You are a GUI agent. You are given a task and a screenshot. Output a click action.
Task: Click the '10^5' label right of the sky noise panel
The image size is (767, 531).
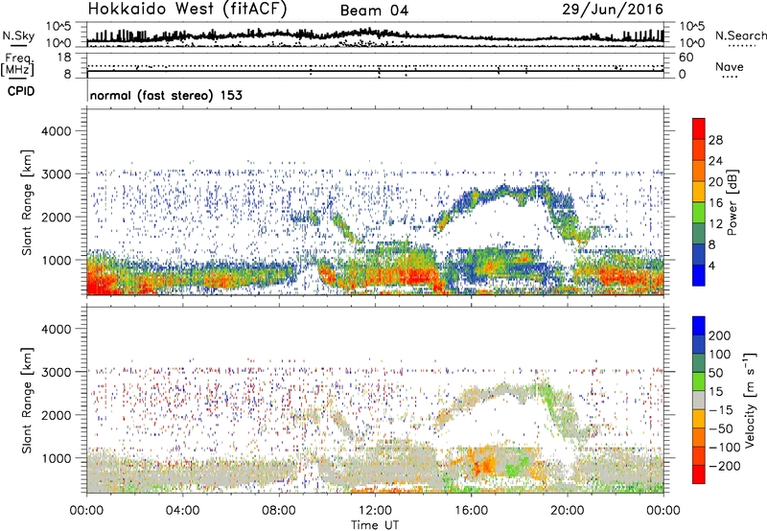[x=692, y=27]
